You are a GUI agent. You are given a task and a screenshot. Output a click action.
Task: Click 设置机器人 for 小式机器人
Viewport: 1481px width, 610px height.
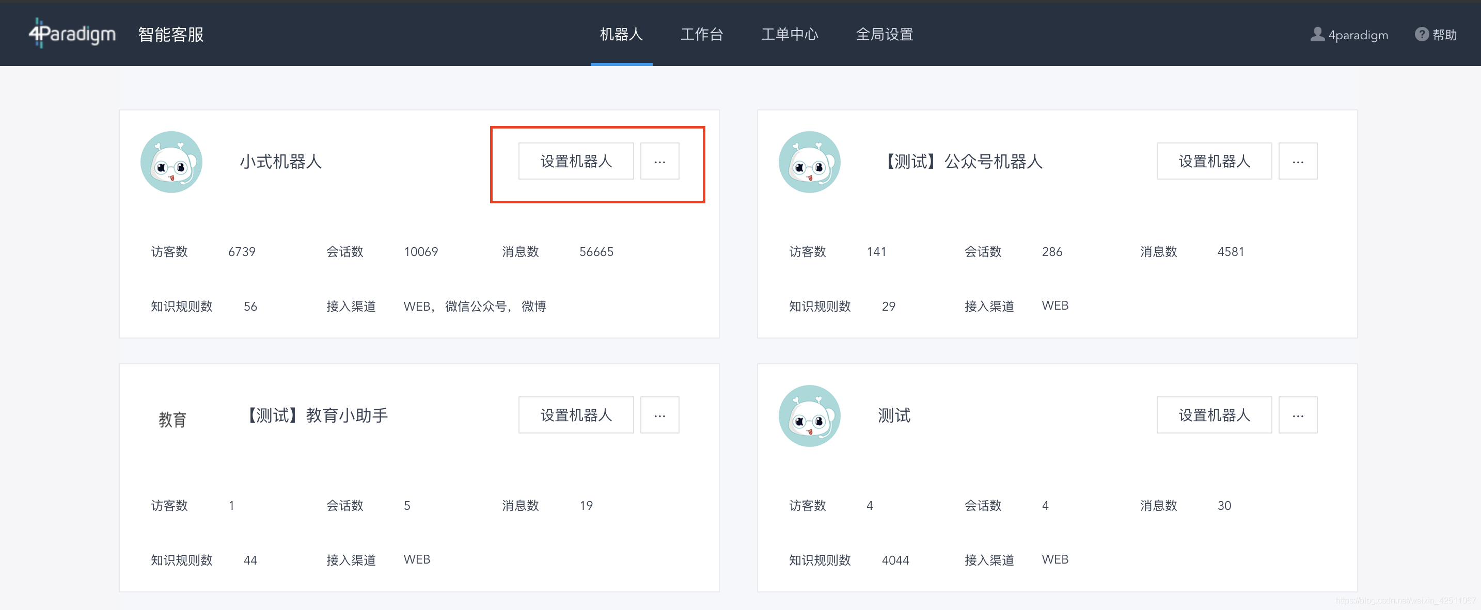[575, 162]
